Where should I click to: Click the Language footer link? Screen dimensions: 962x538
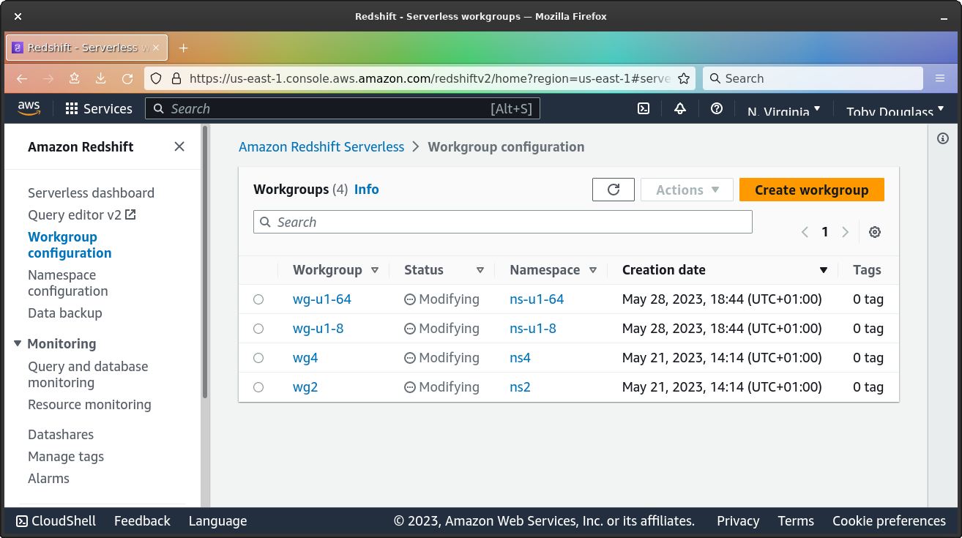pos(217,521)
